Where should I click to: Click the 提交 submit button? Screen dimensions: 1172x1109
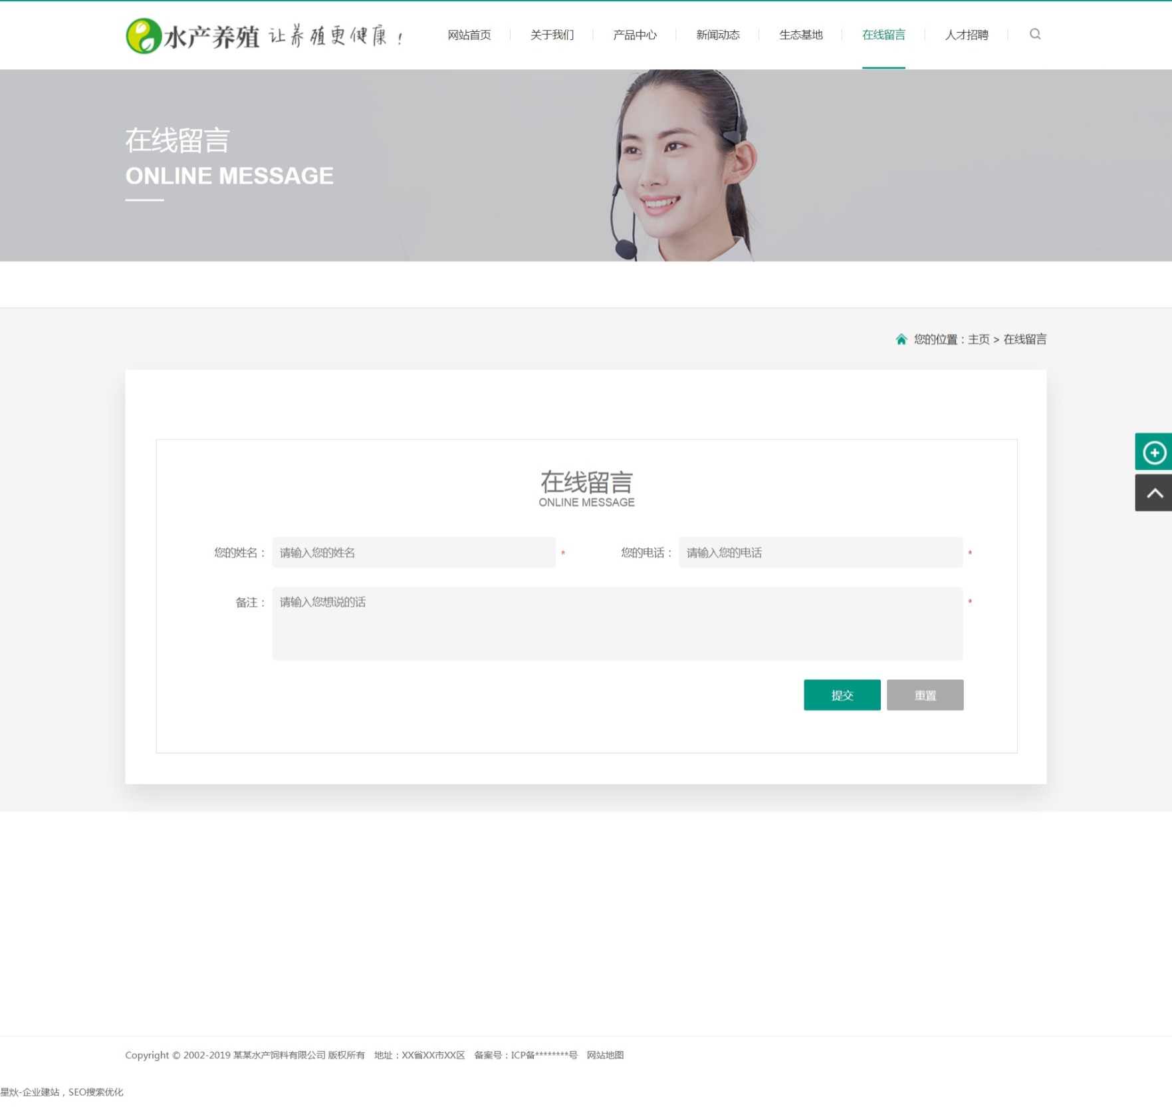[x=842, y=695]
